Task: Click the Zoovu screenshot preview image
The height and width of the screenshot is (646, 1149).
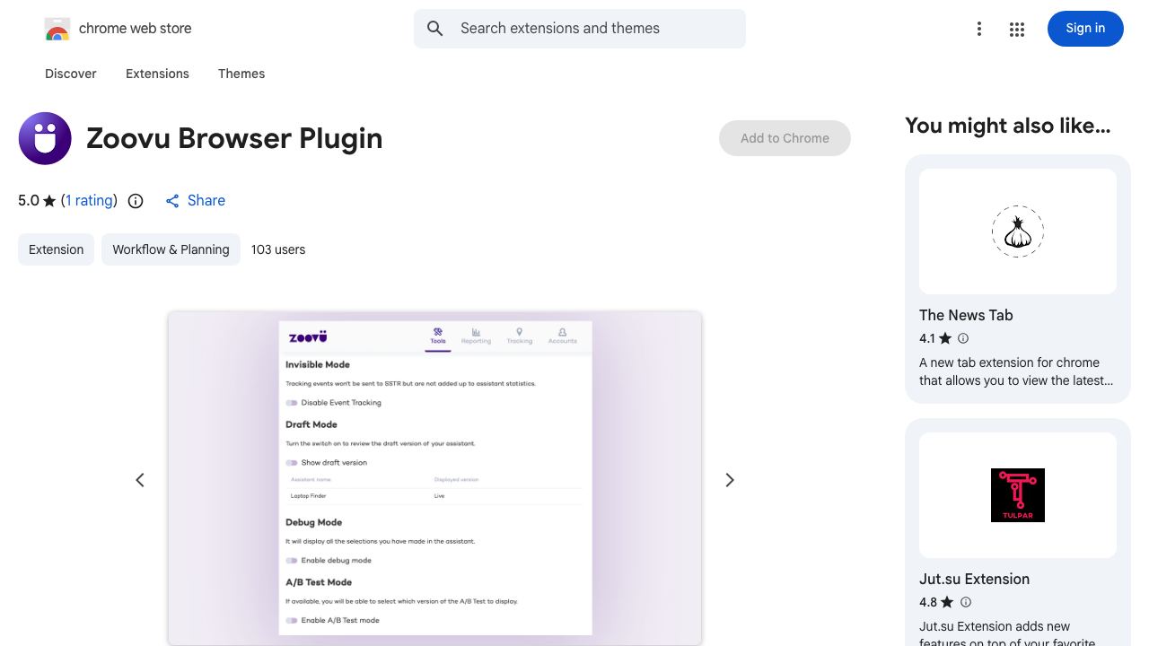Action: coord(434,478)
